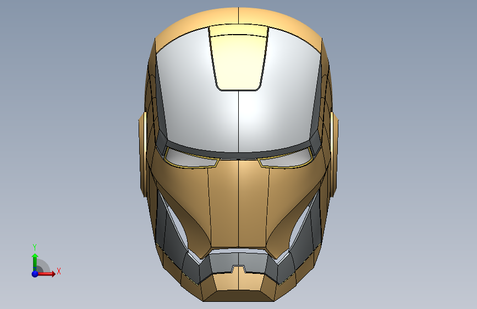Select the helmet's right eye slot
This screenshot has height=309, width=477.
pos(286,158)
